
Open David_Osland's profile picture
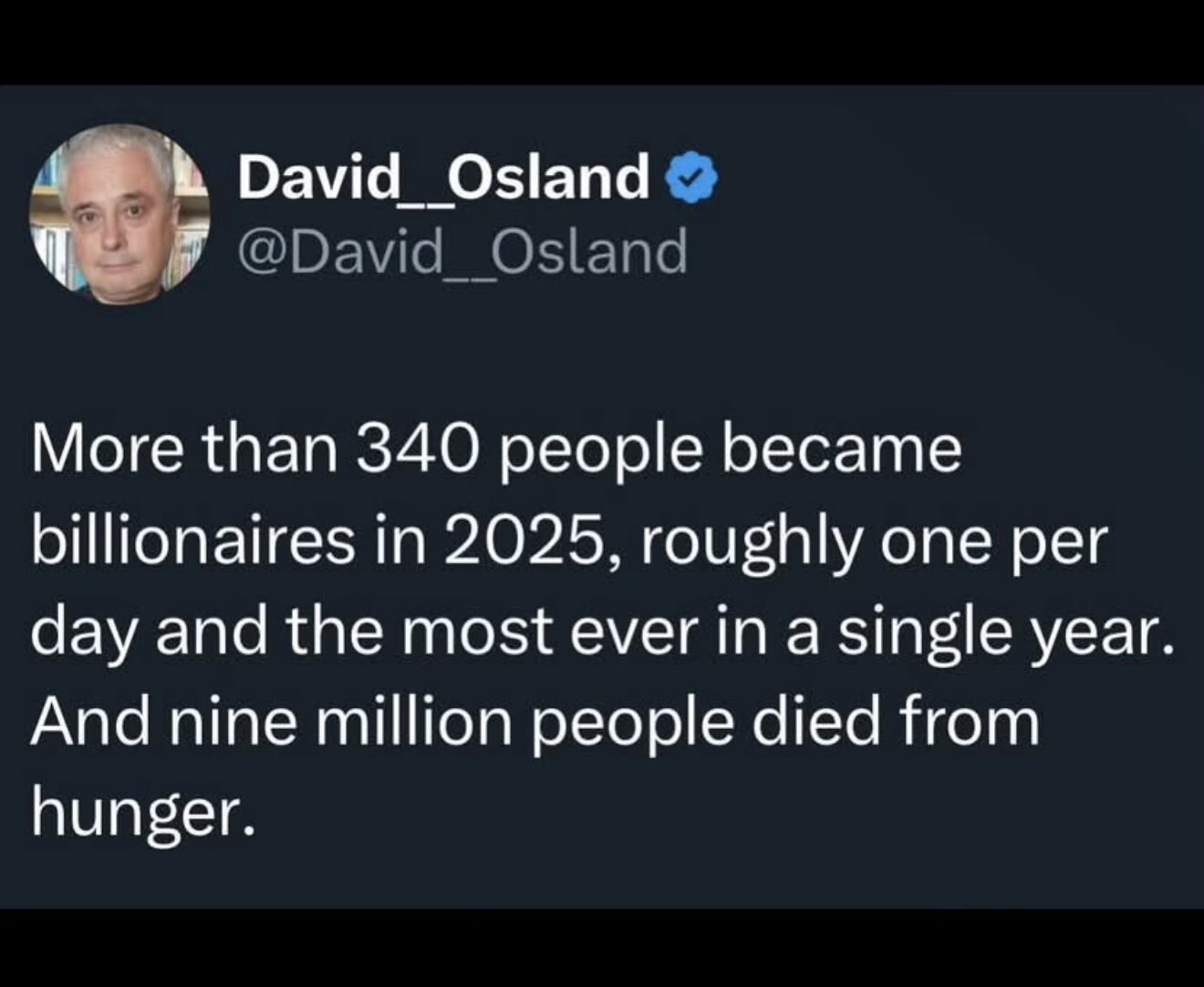point(120,213)
